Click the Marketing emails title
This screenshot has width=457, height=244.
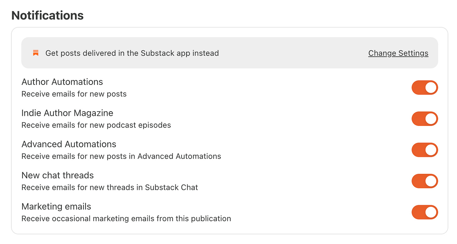tap(56, 206)
